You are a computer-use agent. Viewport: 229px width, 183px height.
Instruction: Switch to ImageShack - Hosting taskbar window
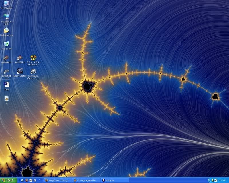pos(57,180)
